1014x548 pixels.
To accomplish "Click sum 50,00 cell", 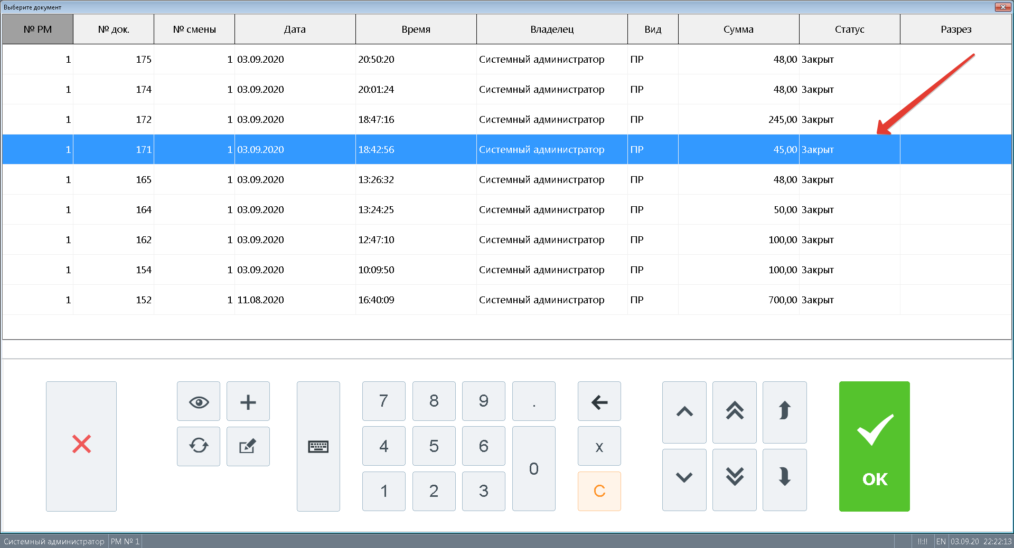I will 739,209.
